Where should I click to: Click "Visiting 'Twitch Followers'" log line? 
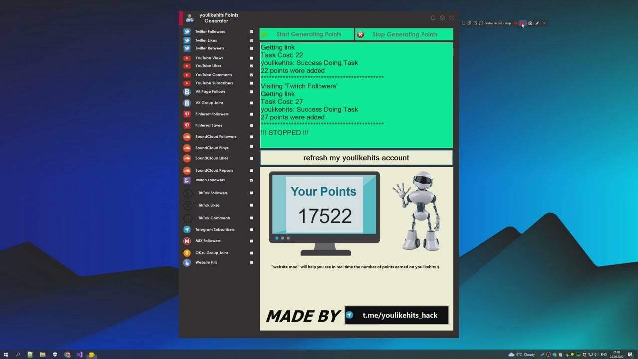(299, 86)
